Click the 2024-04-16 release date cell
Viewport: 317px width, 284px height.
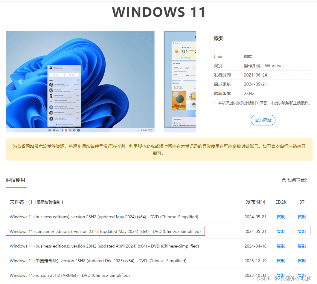pos(255,246)
